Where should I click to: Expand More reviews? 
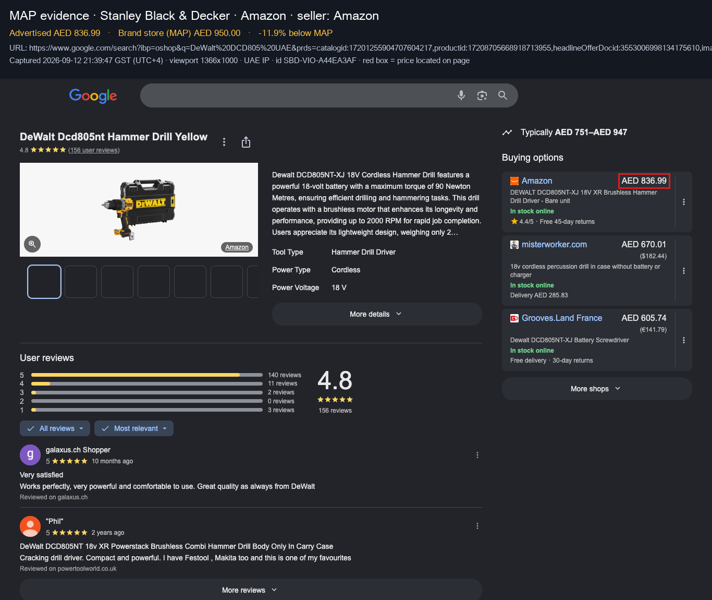251,590
